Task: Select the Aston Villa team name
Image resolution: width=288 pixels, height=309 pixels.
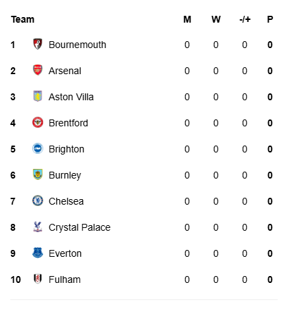Action: [x=71, y=97]
